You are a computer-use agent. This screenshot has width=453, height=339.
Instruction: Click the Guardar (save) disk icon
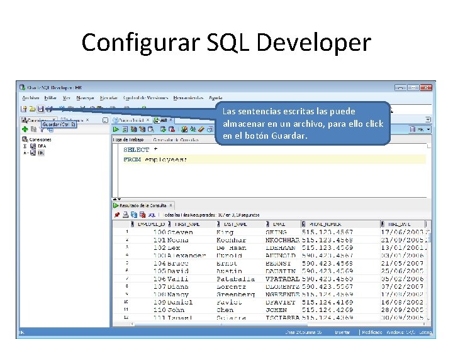coord(41,109)
